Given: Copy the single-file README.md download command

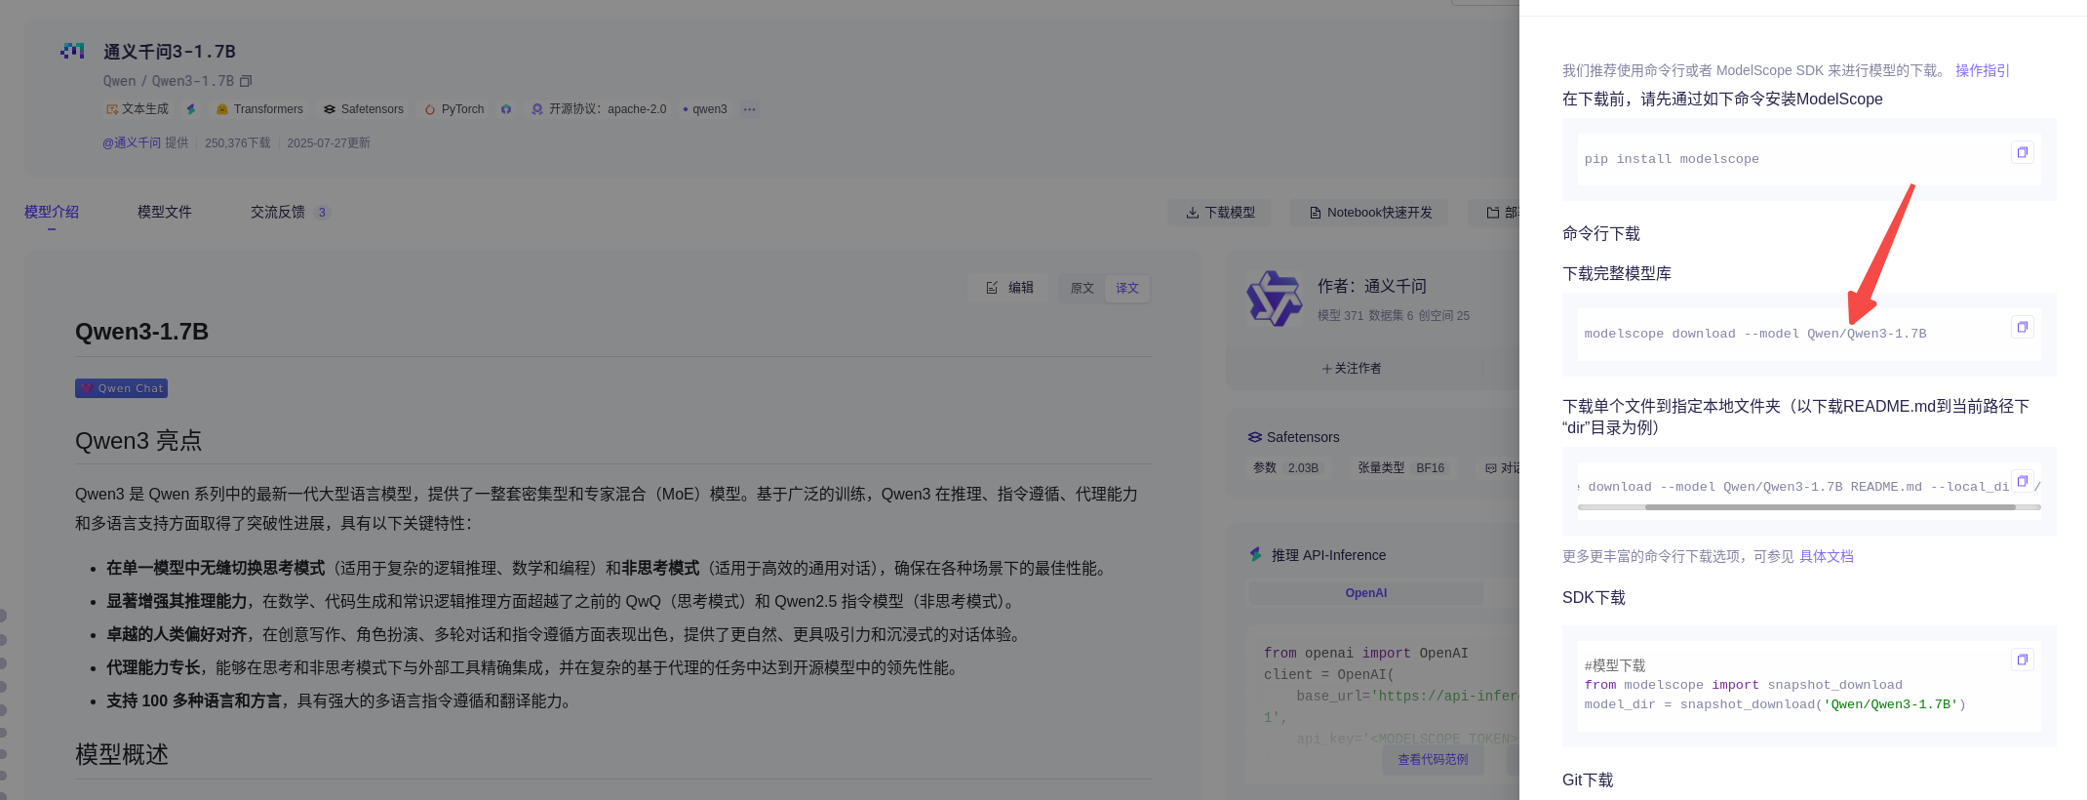Looking at the screenshot, I should (2022, 481).
